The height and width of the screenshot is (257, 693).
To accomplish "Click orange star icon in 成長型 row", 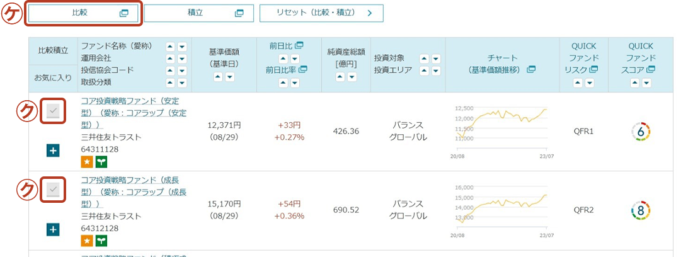I will tap(87, 241).
